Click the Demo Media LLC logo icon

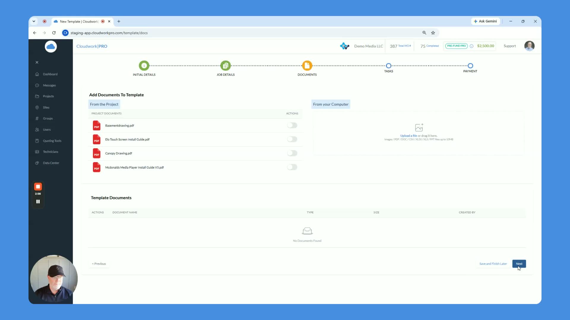coord(344,46)
